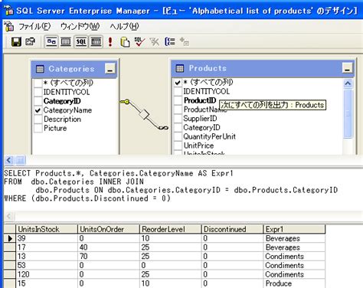Select the UnitsOnOrder column header
363x288 pixels.
pyautogui.click(x=109, y=229)
